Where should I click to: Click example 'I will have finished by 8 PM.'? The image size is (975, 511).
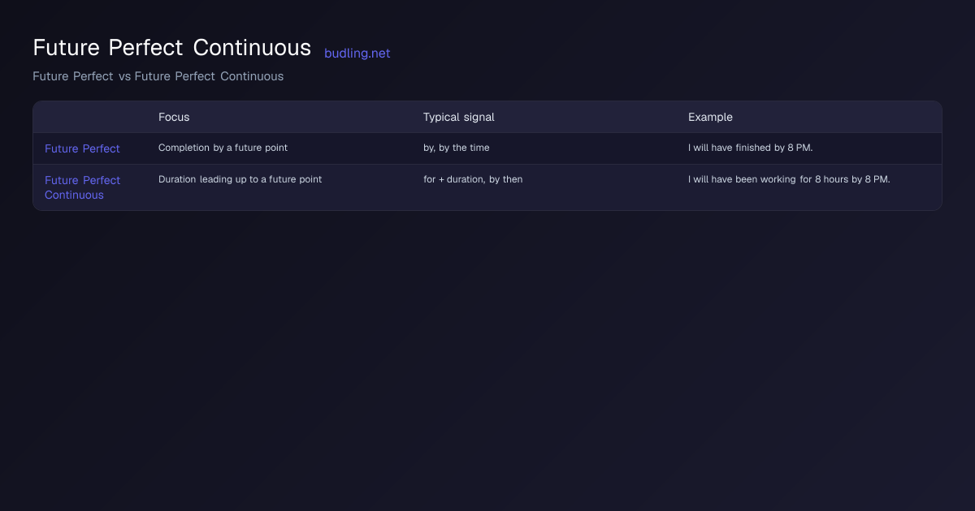click(x=750, y=148)
